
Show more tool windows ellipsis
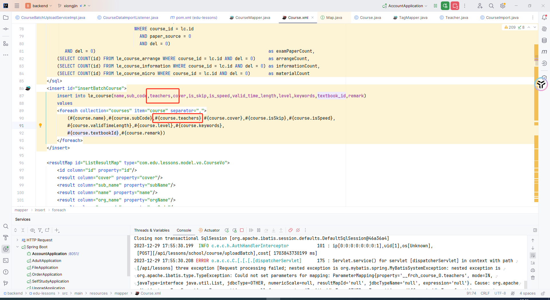click(x=5, y=55)
